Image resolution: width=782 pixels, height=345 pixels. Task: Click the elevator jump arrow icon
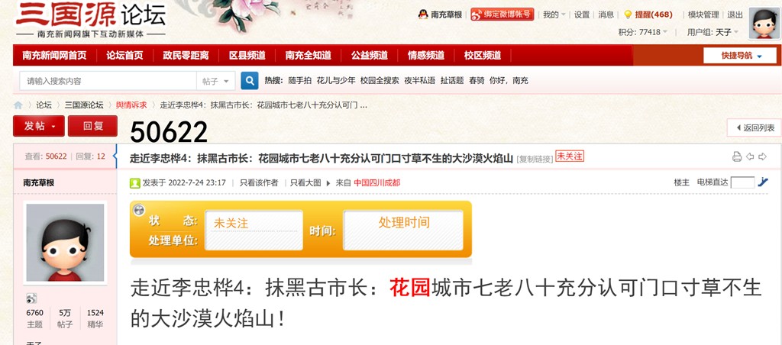(x=763, y=182)
